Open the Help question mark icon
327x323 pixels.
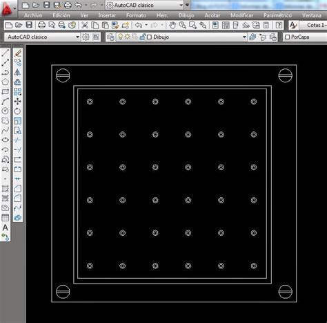(x=279, y=25)
